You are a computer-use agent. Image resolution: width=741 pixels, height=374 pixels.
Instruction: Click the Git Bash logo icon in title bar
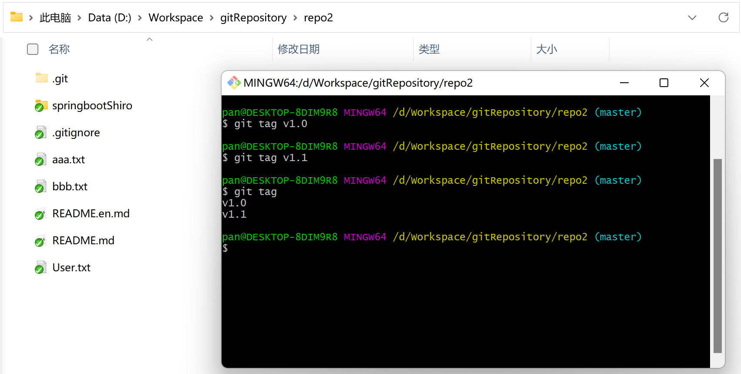pos(234,83)
